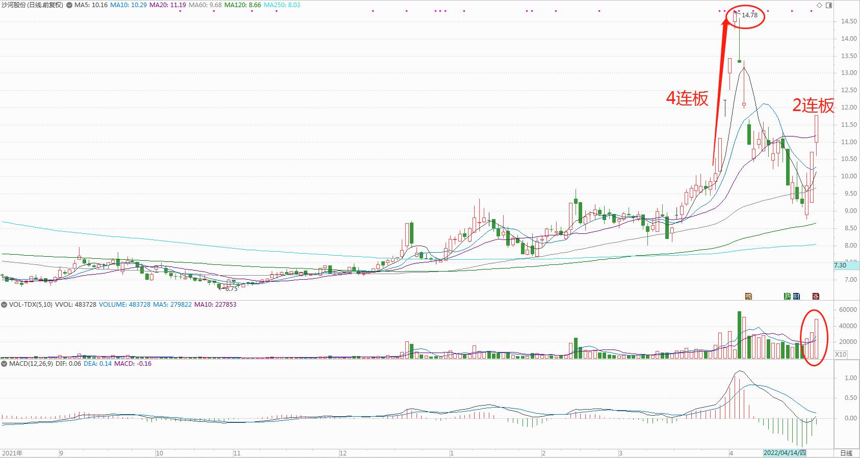Click the DEA: 0.14 value

pos(98,364)
